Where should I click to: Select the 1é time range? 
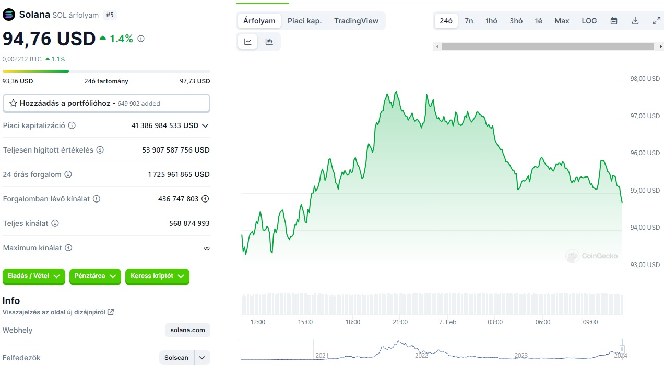[538, 21]
